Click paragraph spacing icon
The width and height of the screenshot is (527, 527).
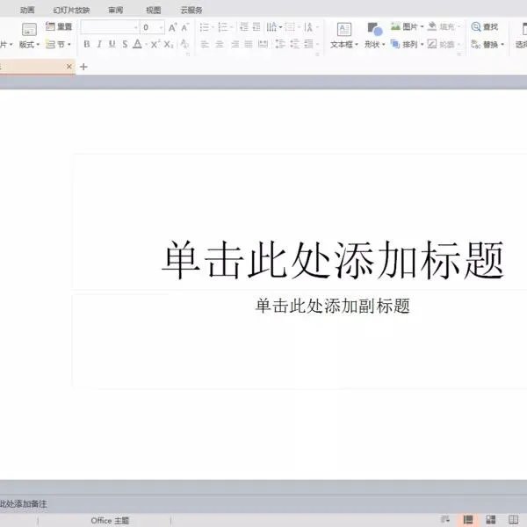point(294,44)
